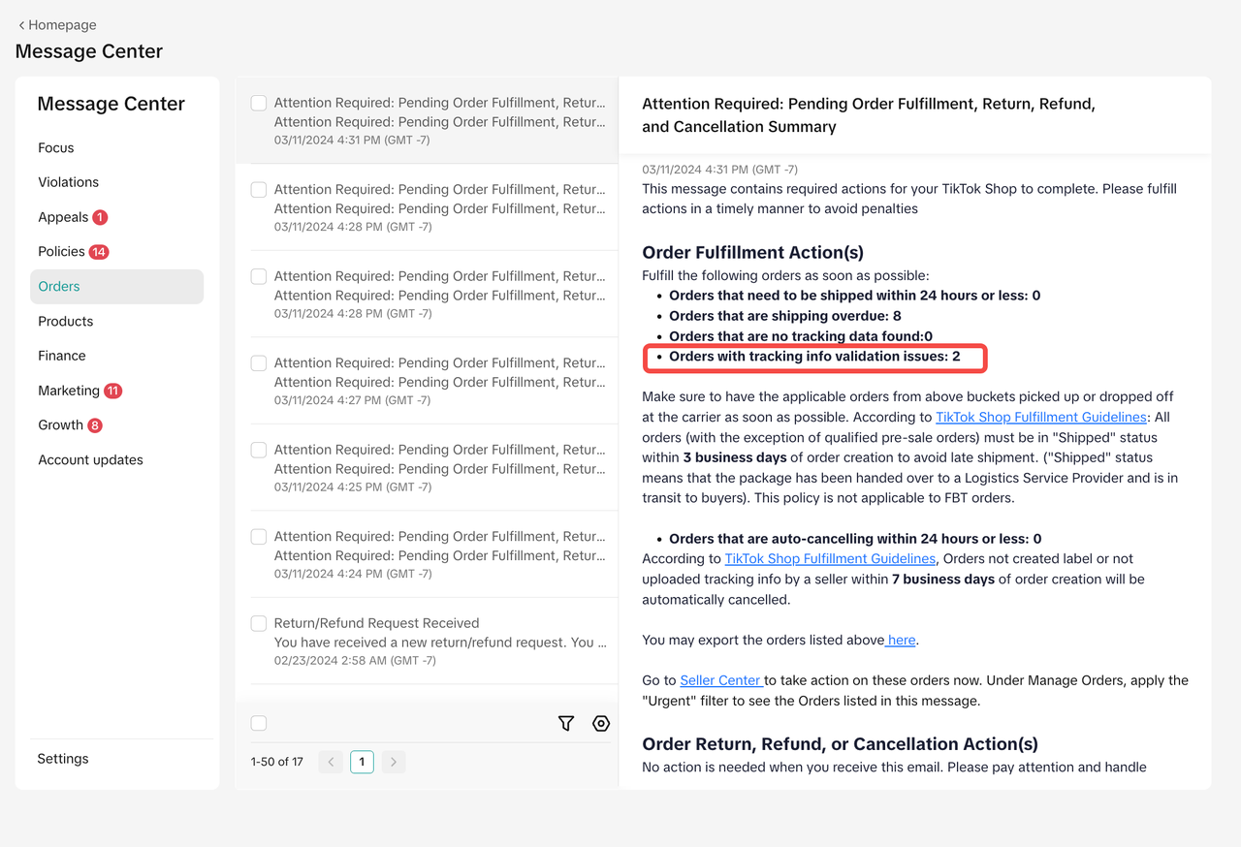Open Settings in the sidebar
The width and height of the screenshot is (1241, 847).
(63, 759)
